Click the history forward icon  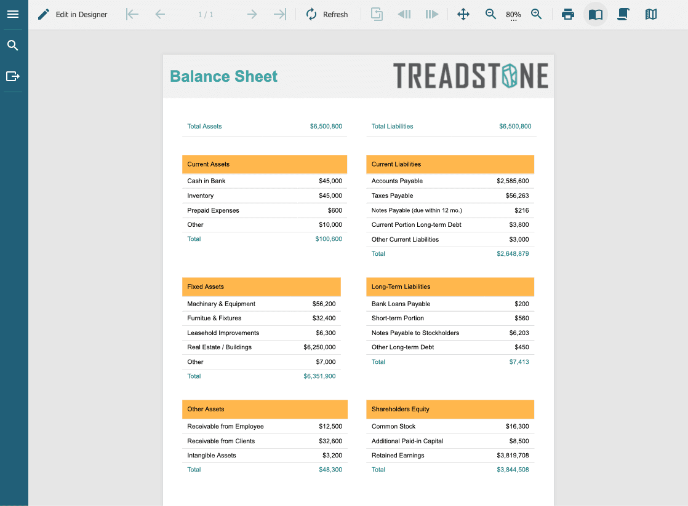point(432,15)
